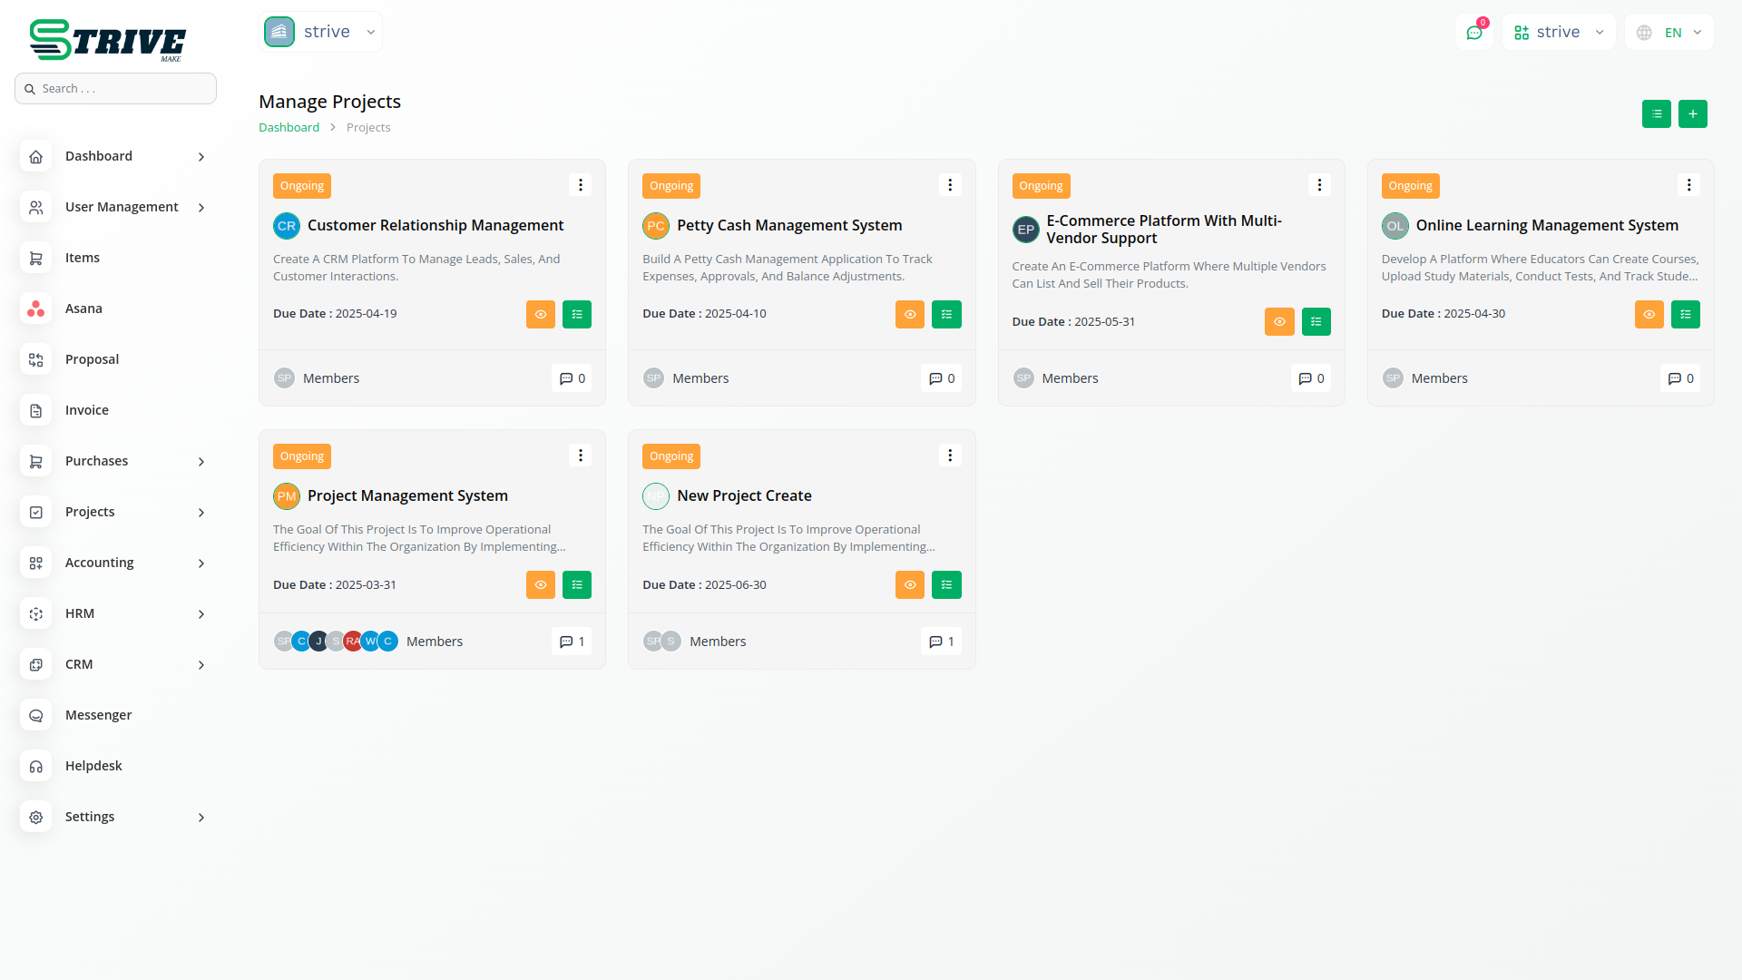
Task: Open strive workspace dropdown at top left
Action: (321, 32)
